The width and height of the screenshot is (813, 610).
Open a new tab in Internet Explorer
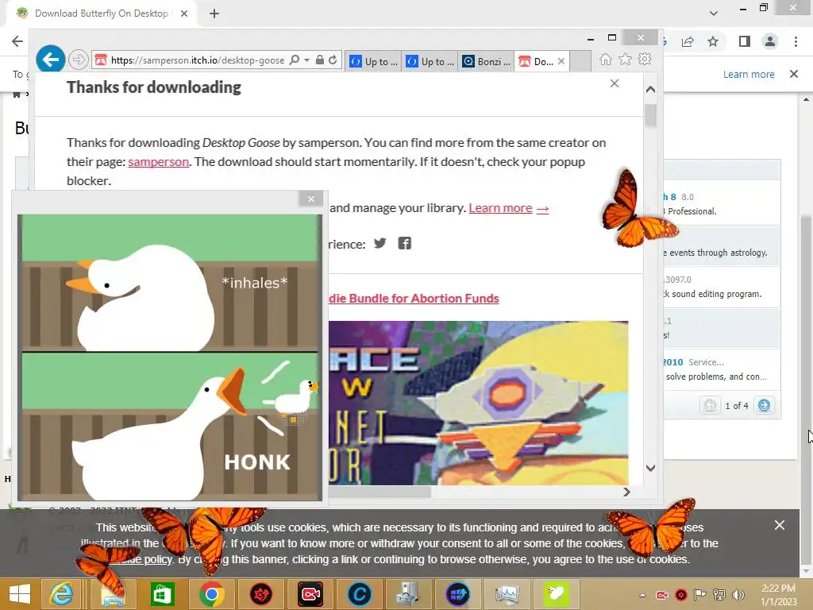click(x=580, y=61)
